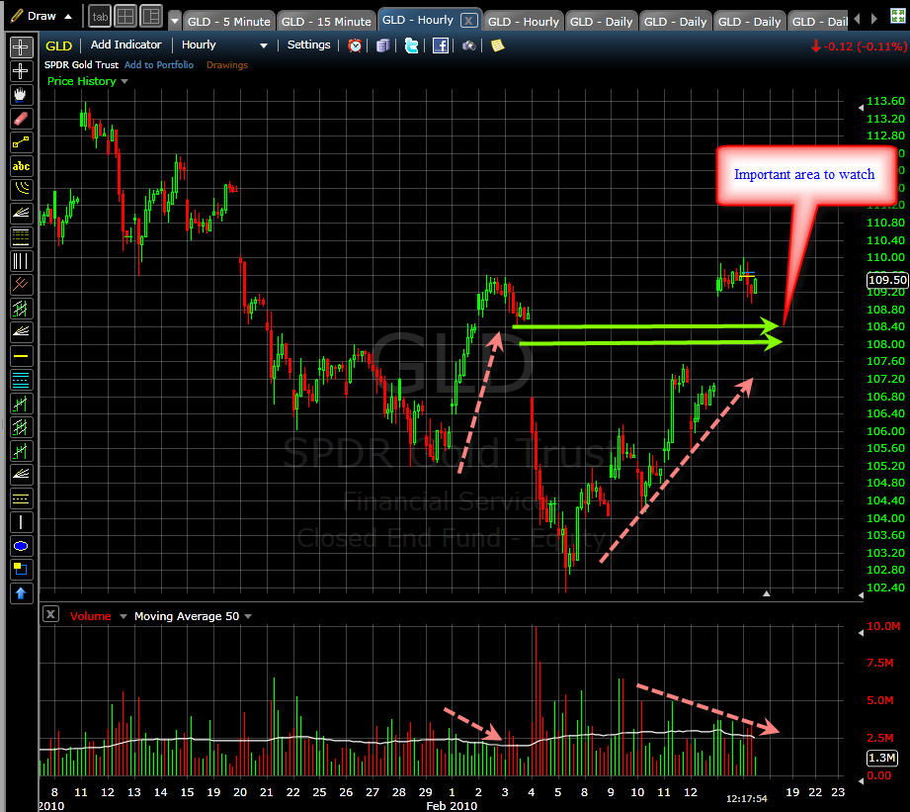Select the pink eraser tool
The height and width of the screenshot is (812, 910).
click(21, 119)
